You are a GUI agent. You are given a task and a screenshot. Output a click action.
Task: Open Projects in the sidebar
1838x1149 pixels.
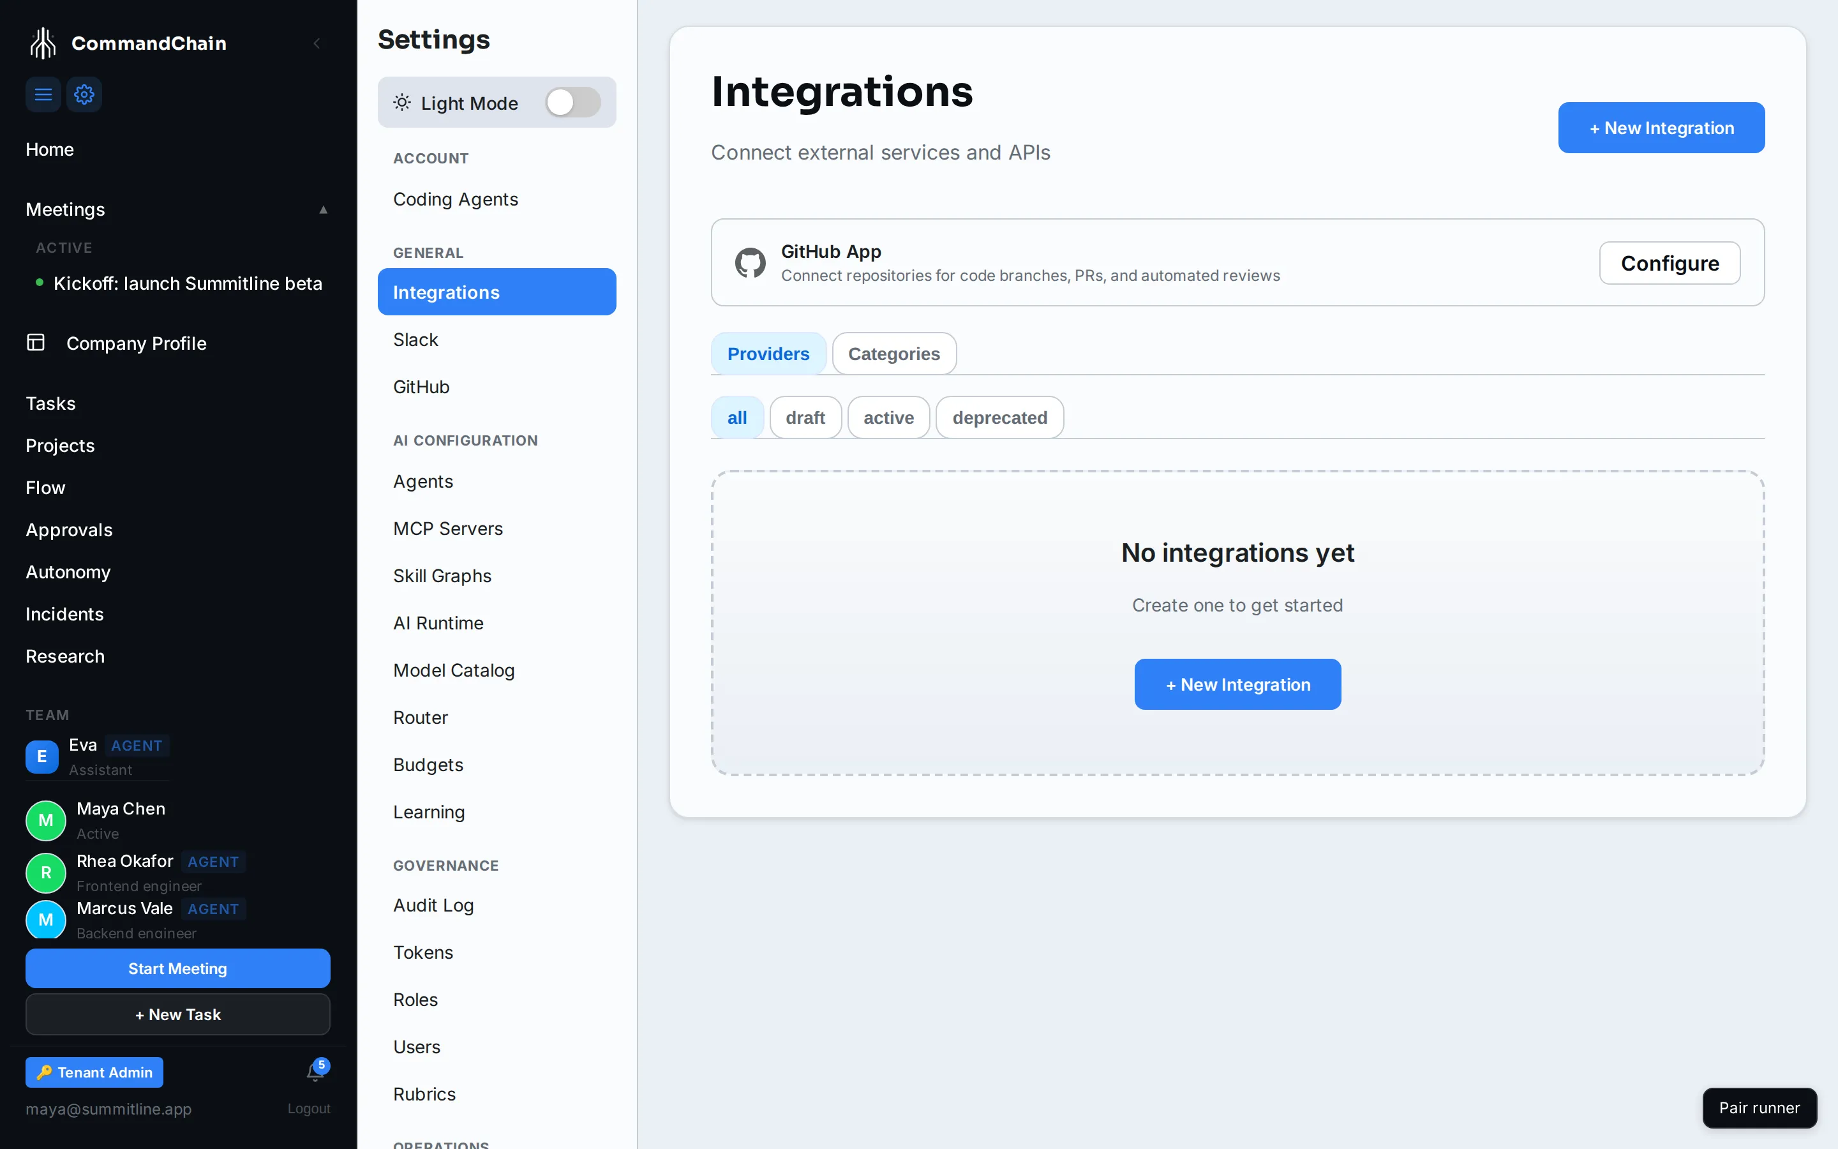(60, 446)
